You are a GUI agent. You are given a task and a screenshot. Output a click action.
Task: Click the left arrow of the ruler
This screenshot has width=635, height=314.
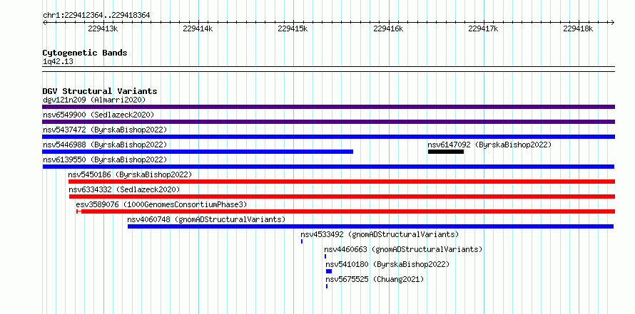(x=44, y=22)
